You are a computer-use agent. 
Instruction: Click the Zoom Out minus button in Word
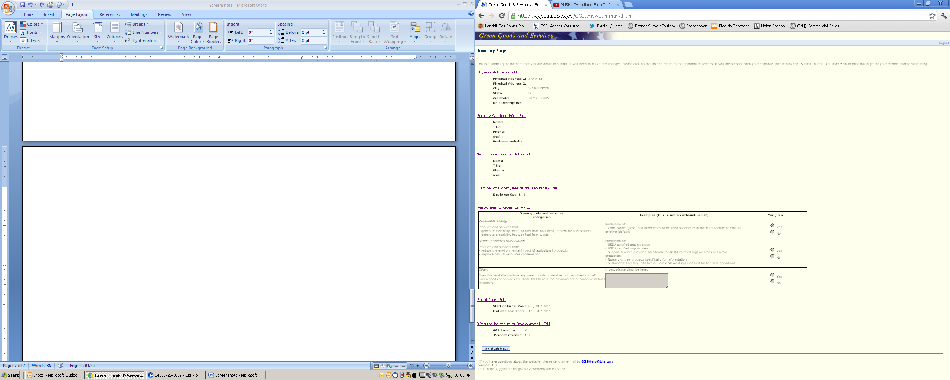click(426, 366)
